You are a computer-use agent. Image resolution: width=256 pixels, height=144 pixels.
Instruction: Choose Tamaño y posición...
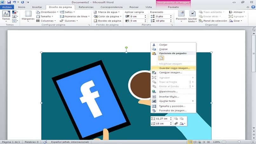(173, 106)
